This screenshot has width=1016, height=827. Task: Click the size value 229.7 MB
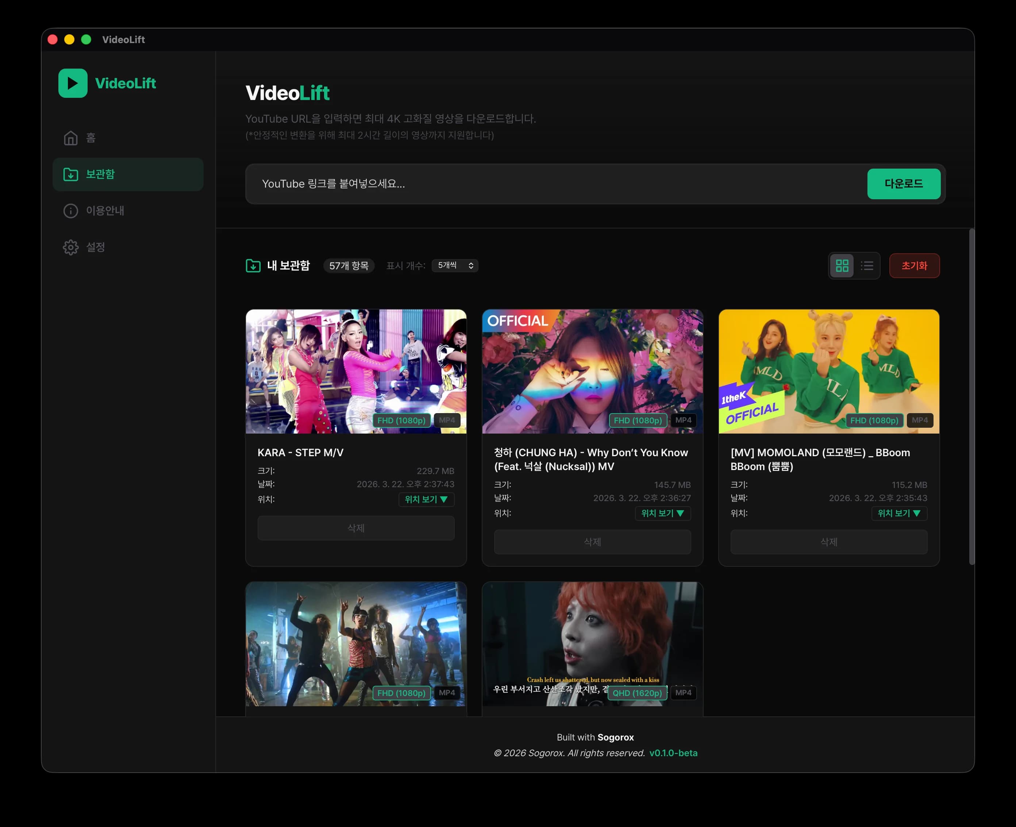click(435, 471)
